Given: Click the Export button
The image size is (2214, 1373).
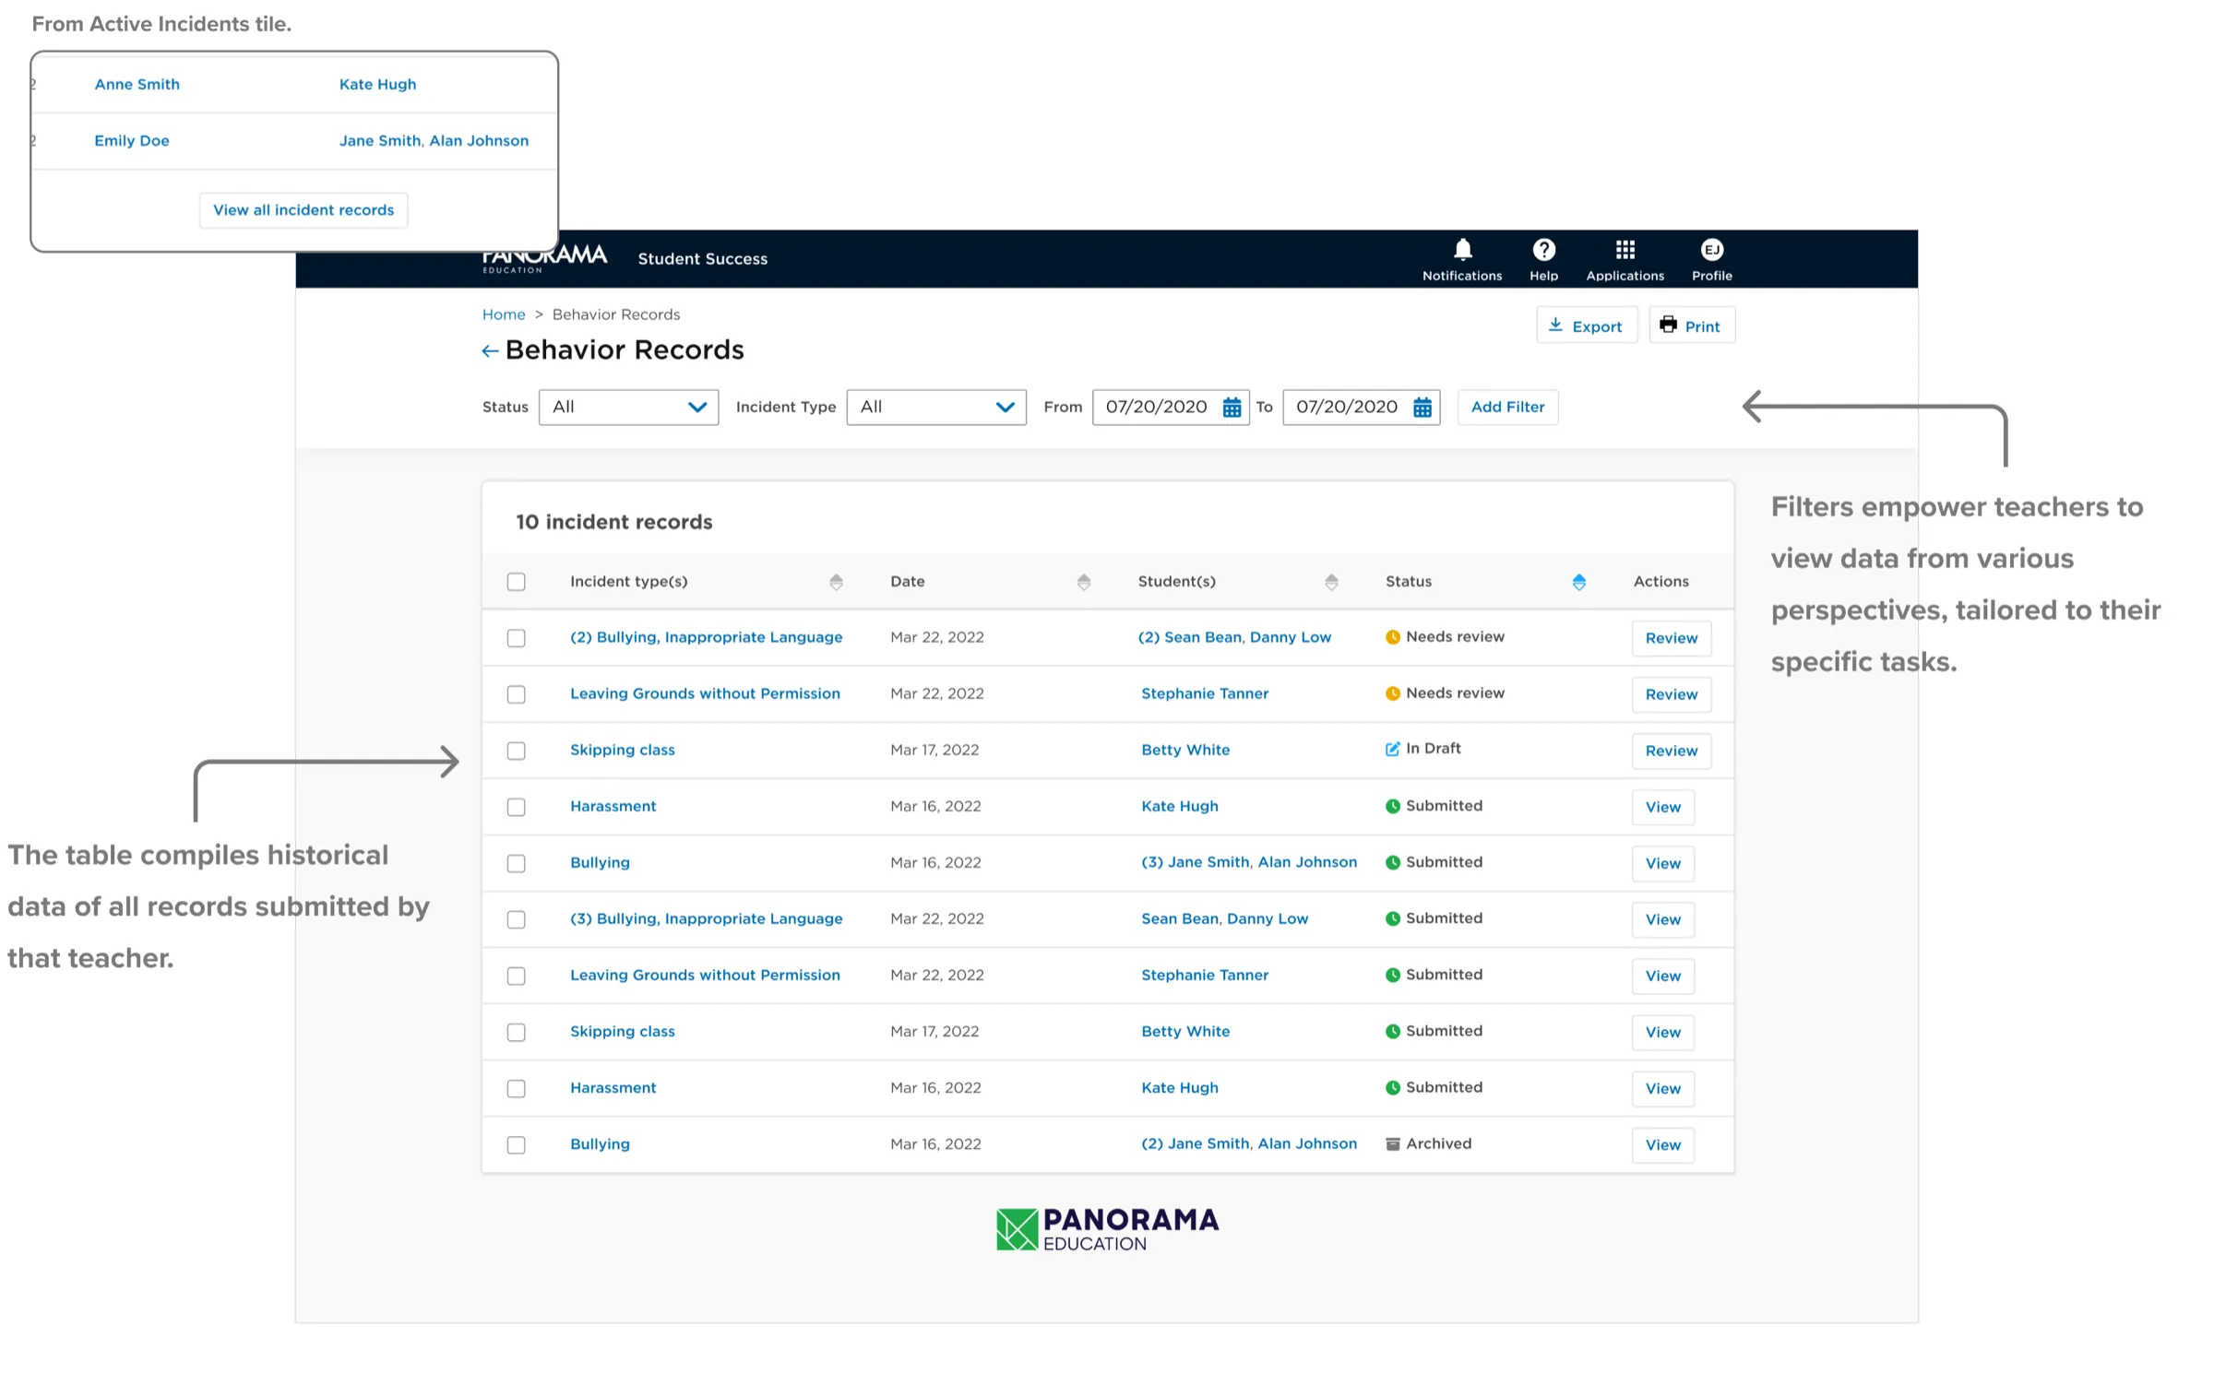Looking at the screenshot, I should click(x=1586, y=325).
